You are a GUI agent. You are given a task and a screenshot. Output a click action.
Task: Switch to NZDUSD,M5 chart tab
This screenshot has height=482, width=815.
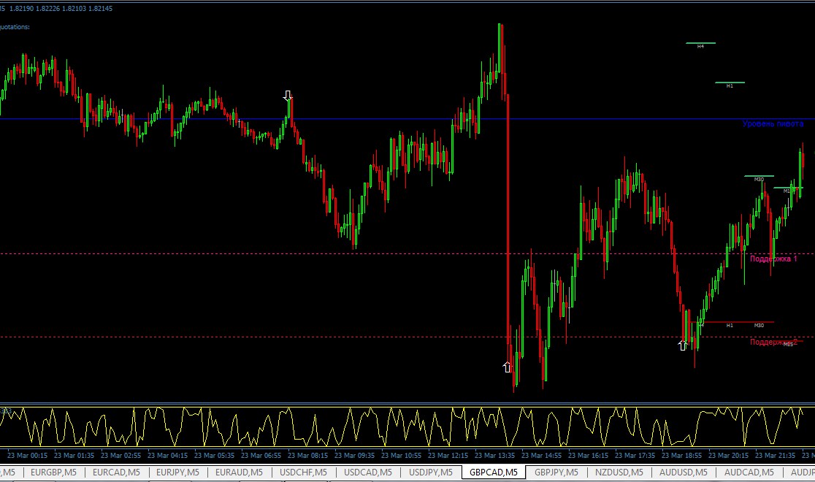click(619, 472)
